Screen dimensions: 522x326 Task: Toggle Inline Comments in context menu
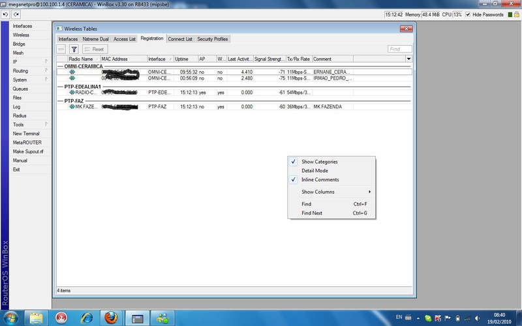[x=331, y=180]
